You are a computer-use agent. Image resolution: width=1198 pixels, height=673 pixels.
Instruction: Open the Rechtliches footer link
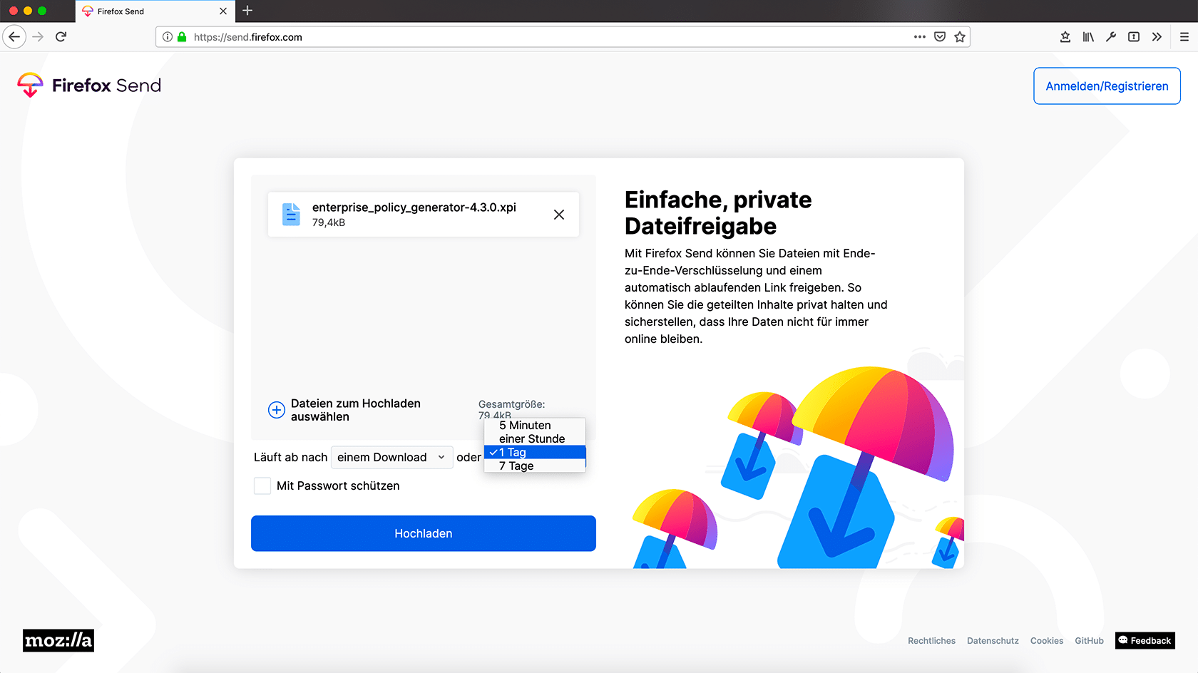(x=931, y=641)
